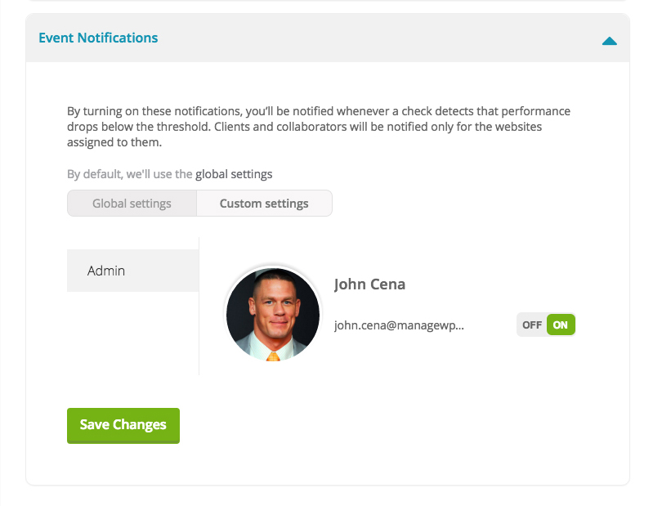Toggle John Cena's event notification switch
The width and height of the screenshot is (653, 506).
(x=546, y=325)
